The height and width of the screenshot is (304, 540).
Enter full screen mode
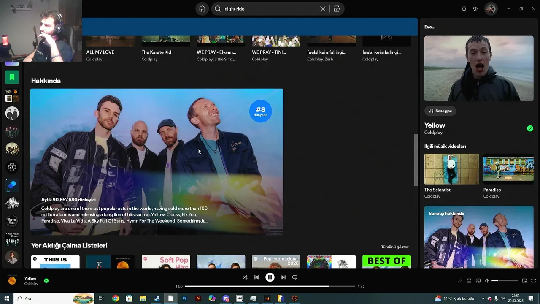[534, 281]
